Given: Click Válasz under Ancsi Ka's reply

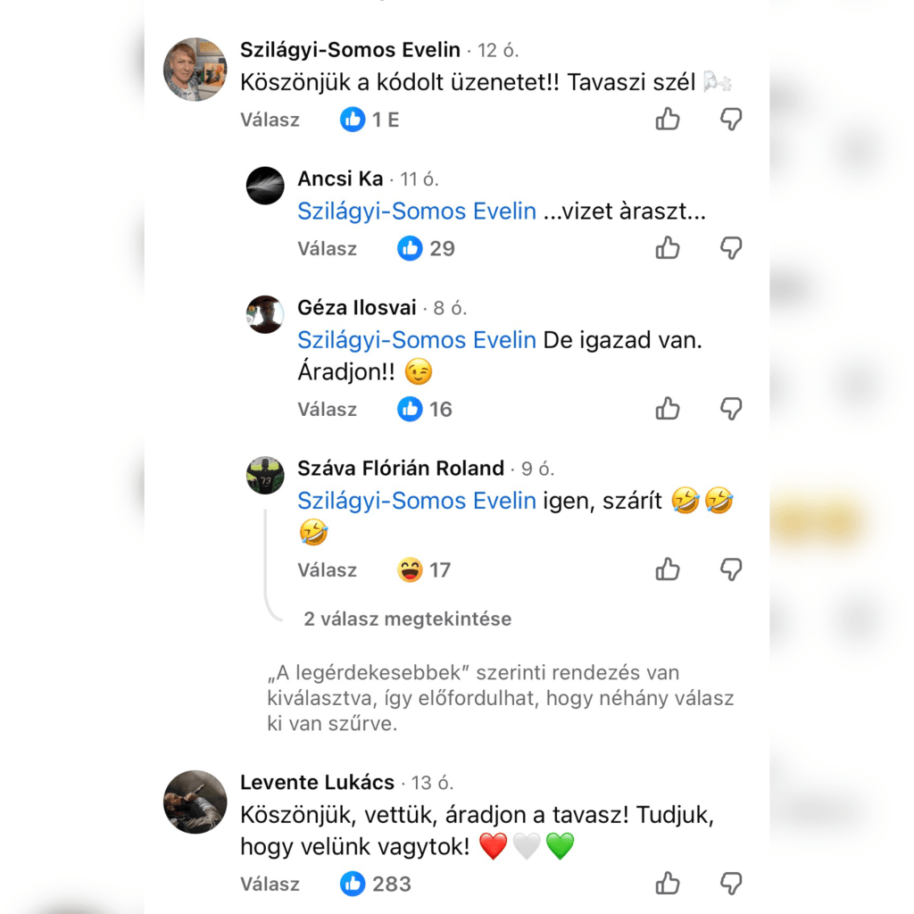Looking at the screenshot, I should pos(327,249).
